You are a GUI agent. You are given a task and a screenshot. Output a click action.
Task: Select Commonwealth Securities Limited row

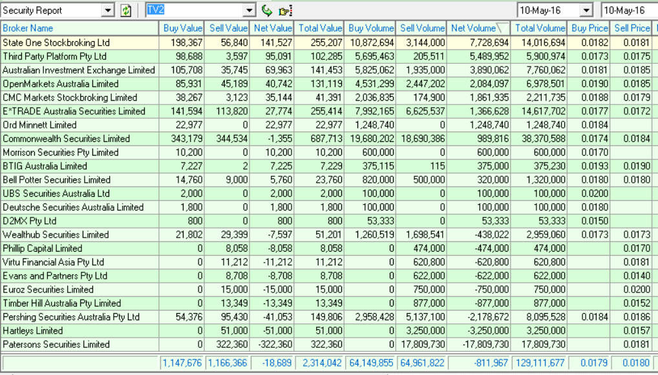(329, 138)
